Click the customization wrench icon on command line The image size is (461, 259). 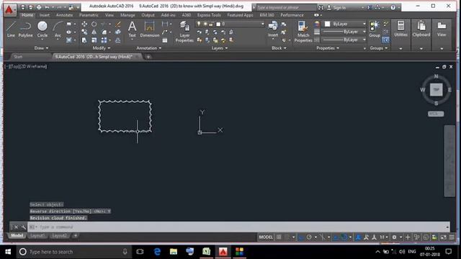pyautogui.click(x=24, y=227)
